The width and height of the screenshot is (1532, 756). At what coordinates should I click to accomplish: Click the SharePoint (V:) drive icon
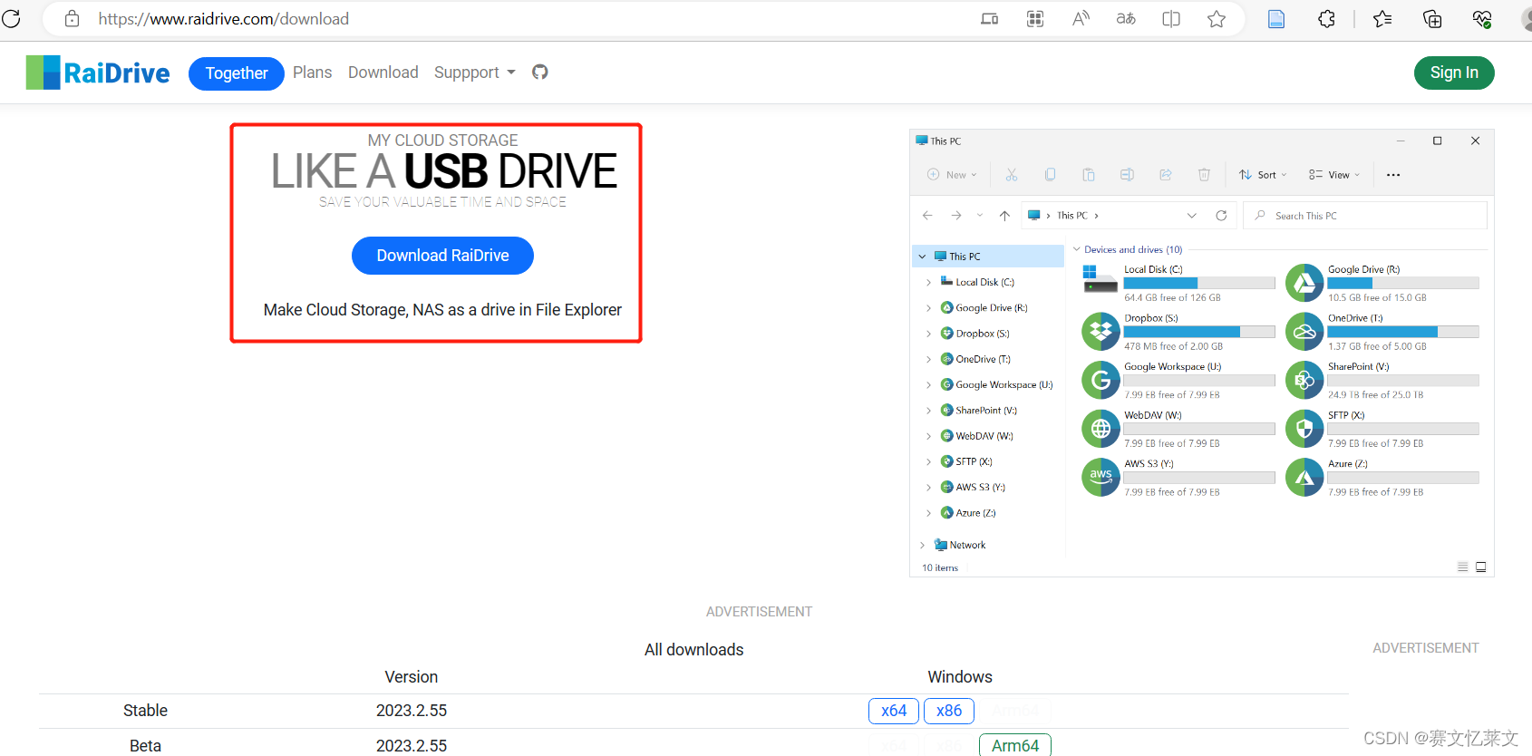click(x=1304, y=380)
